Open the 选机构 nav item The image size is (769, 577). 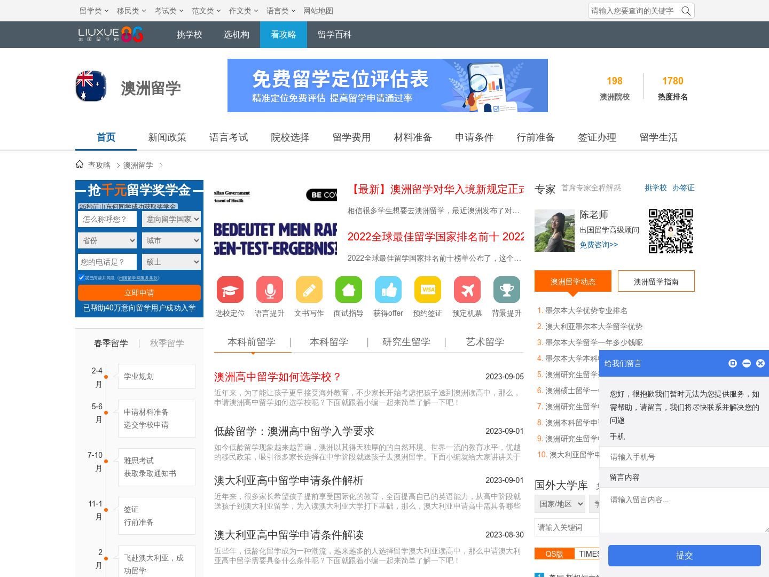237,35
